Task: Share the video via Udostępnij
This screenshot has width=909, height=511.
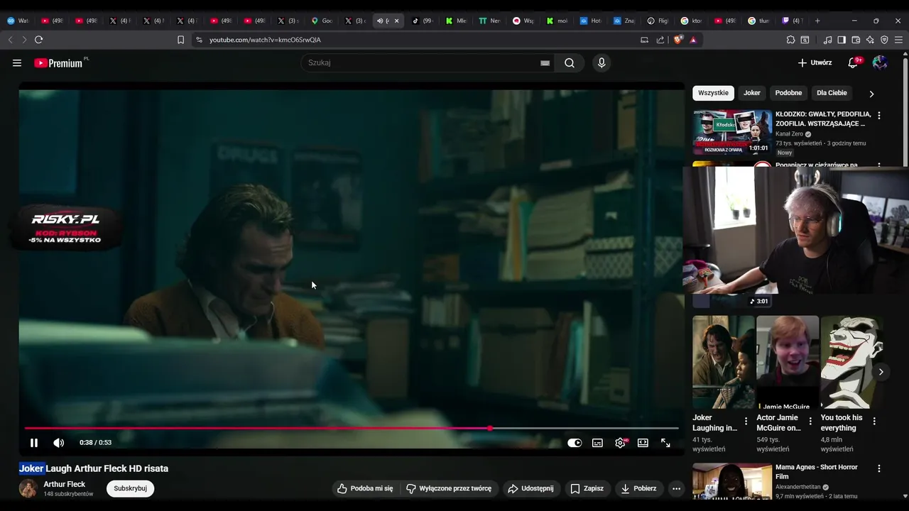Action: (x=530, y=488)
